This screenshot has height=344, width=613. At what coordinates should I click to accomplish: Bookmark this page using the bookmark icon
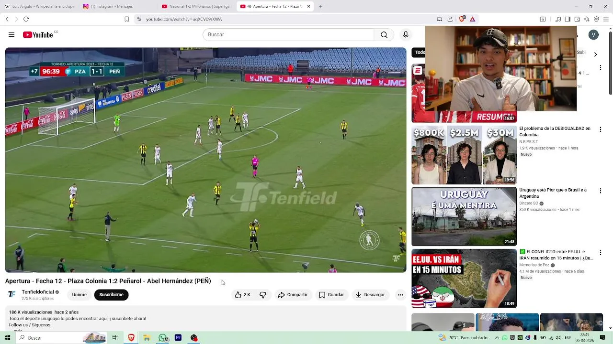pyautogui.click(x=126, y=19)
